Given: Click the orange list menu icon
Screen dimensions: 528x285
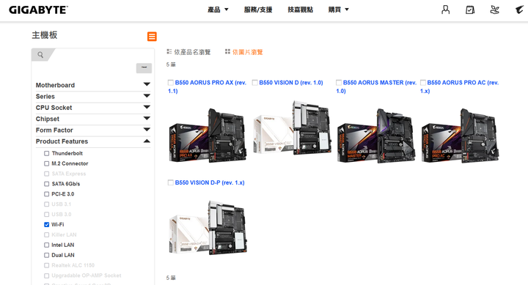Looking at the screenshot, I should pyautogui.click(x=152, y=37).
